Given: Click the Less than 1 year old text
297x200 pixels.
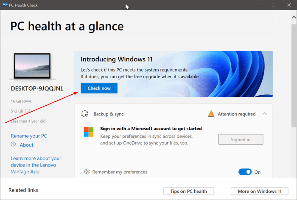Looking at the screenshot, I should click(x=28, y=121).
